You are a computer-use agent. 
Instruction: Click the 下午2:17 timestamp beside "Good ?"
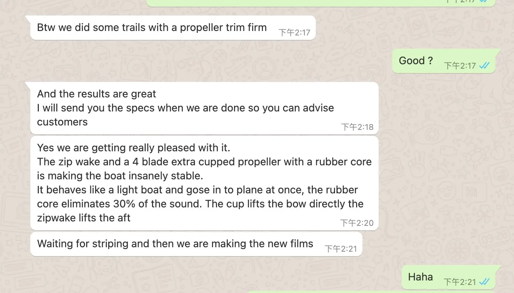coord(460,66)
